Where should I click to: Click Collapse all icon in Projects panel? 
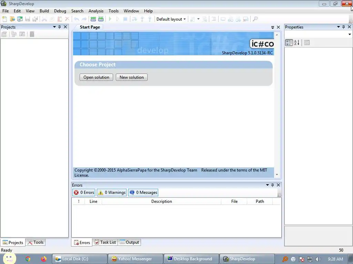[32, 34]
